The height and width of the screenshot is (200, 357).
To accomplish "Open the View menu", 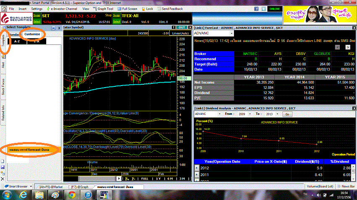I will tap(86, 9).
